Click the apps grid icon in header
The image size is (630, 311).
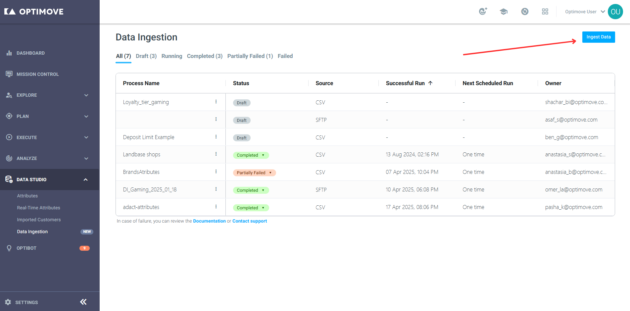tap(545, 12)
